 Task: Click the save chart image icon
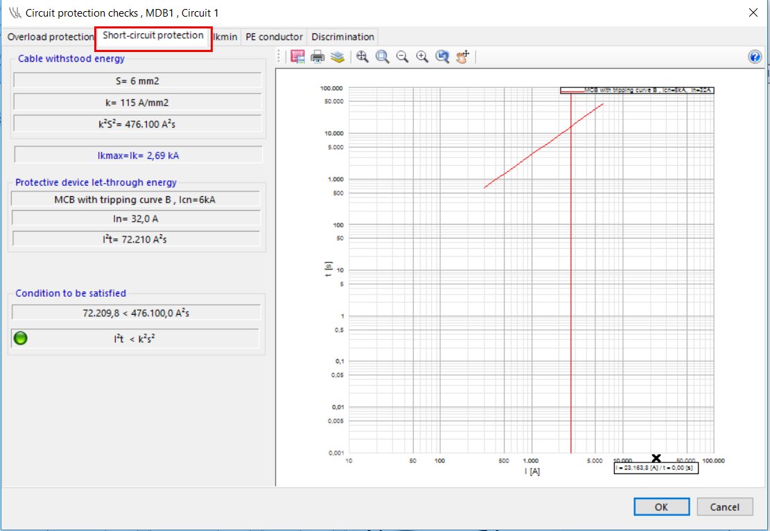pos(298,57)
